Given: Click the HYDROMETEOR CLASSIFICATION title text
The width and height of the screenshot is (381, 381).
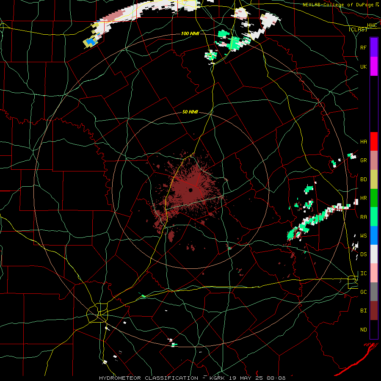Looking at the screenshot, I should pos(149,378).
